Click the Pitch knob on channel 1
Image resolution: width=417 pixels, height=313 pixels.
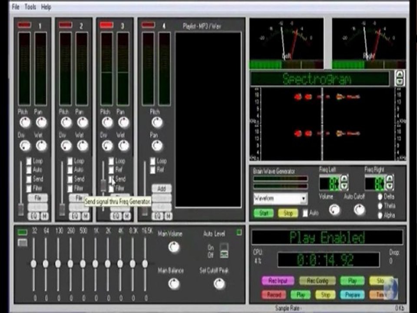click(25, 123)
